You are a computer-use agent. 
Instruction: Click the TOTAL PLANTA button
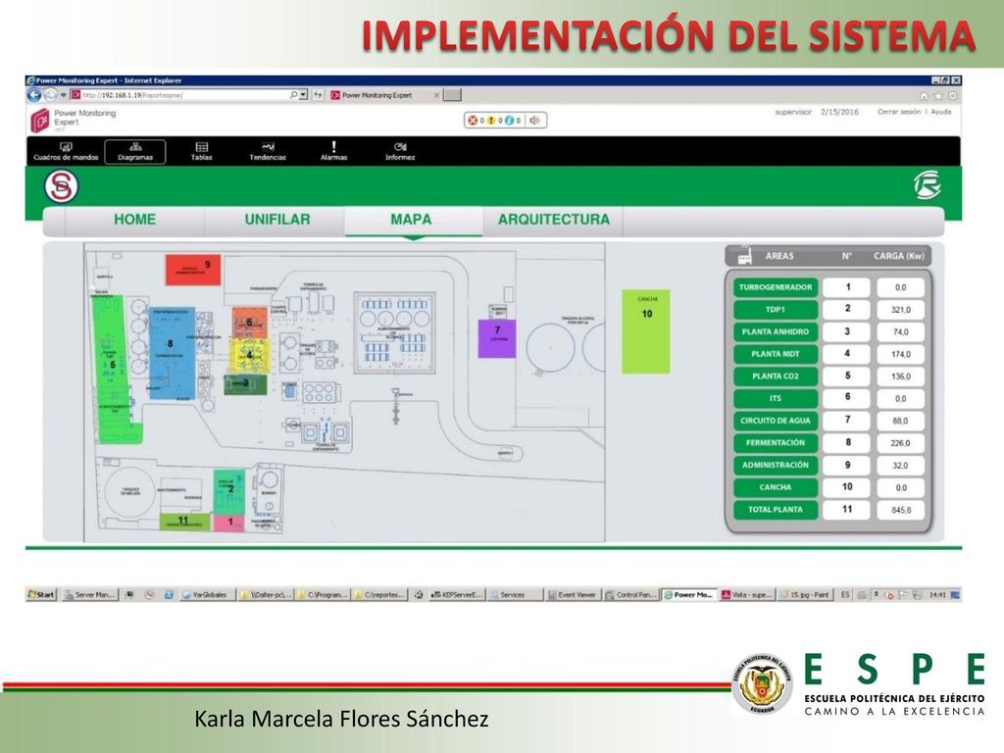click(x=776, y=510)
